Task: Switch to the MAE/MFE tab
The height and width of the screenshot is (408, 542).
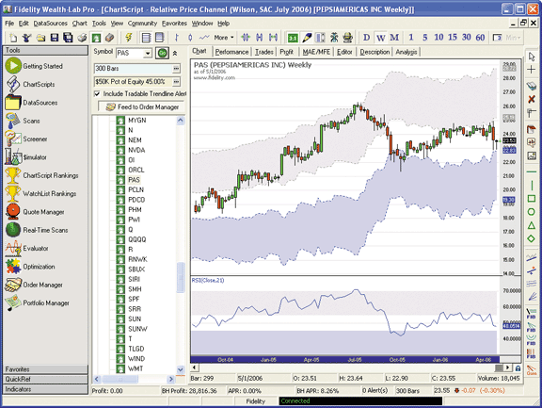Action: coord(316,52)
